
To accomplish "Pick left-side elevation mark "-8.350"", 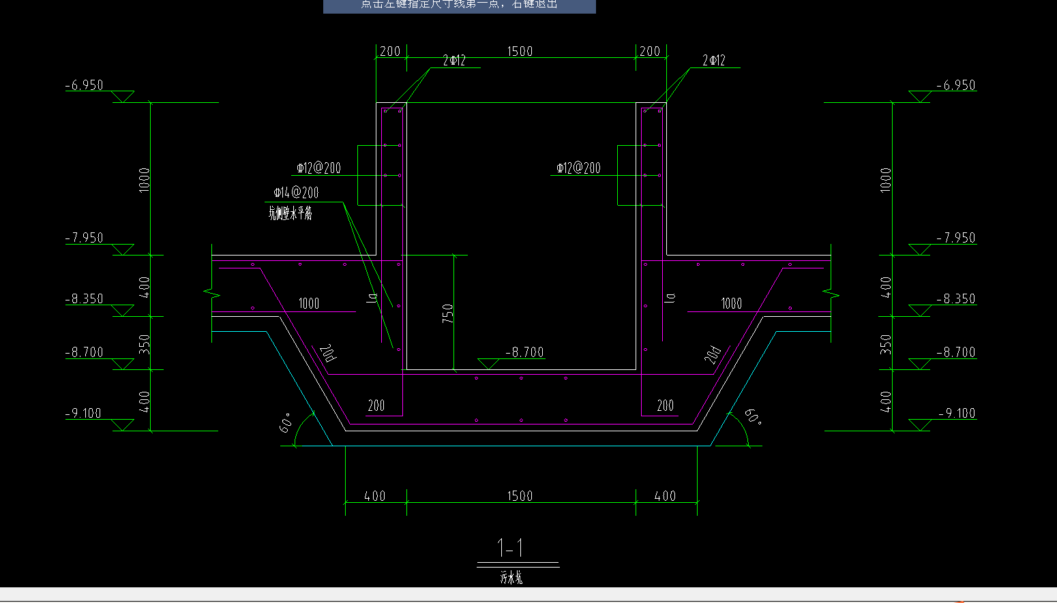I will [85, 298].
